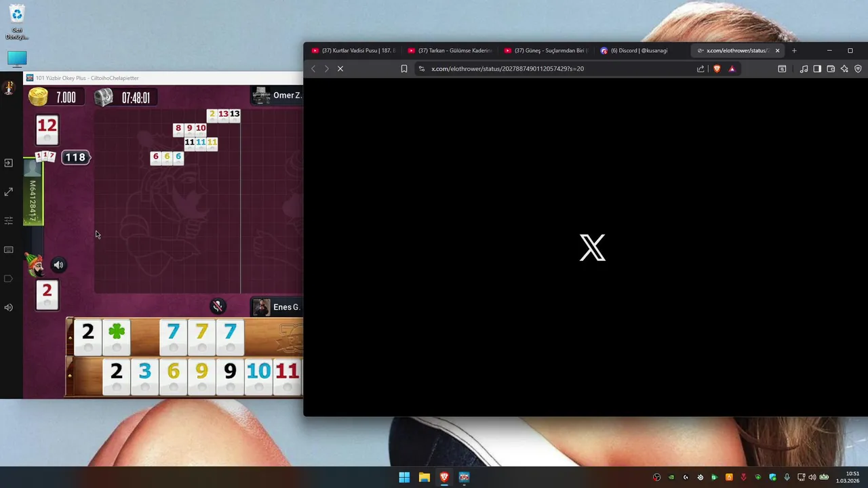868x488 pixels.
Task: Select the yellow 6 tile on the rack
Action: point(173,376)
